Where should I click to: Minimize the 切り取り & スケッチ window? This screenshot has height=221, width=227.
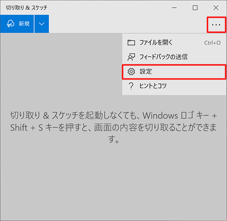tap(174, 8)
